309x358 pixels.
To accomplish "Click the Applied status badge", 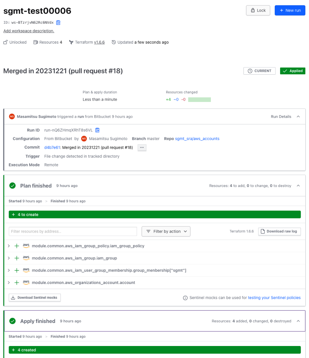I will coord(293,71).
